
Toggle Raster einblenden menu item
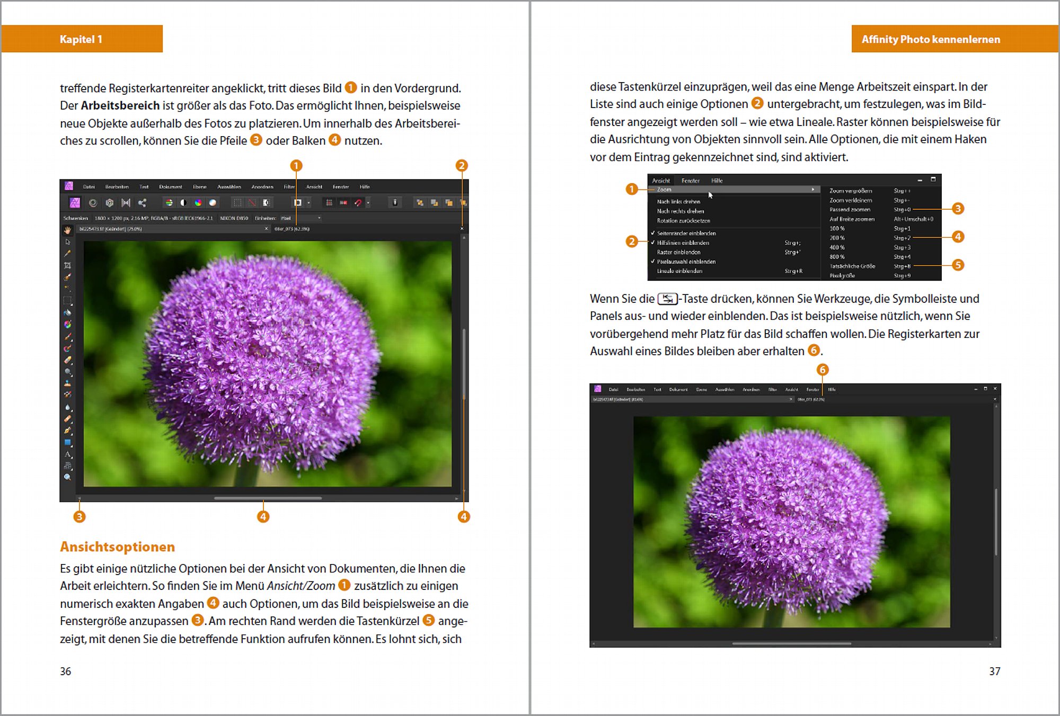tap(734, 252)
